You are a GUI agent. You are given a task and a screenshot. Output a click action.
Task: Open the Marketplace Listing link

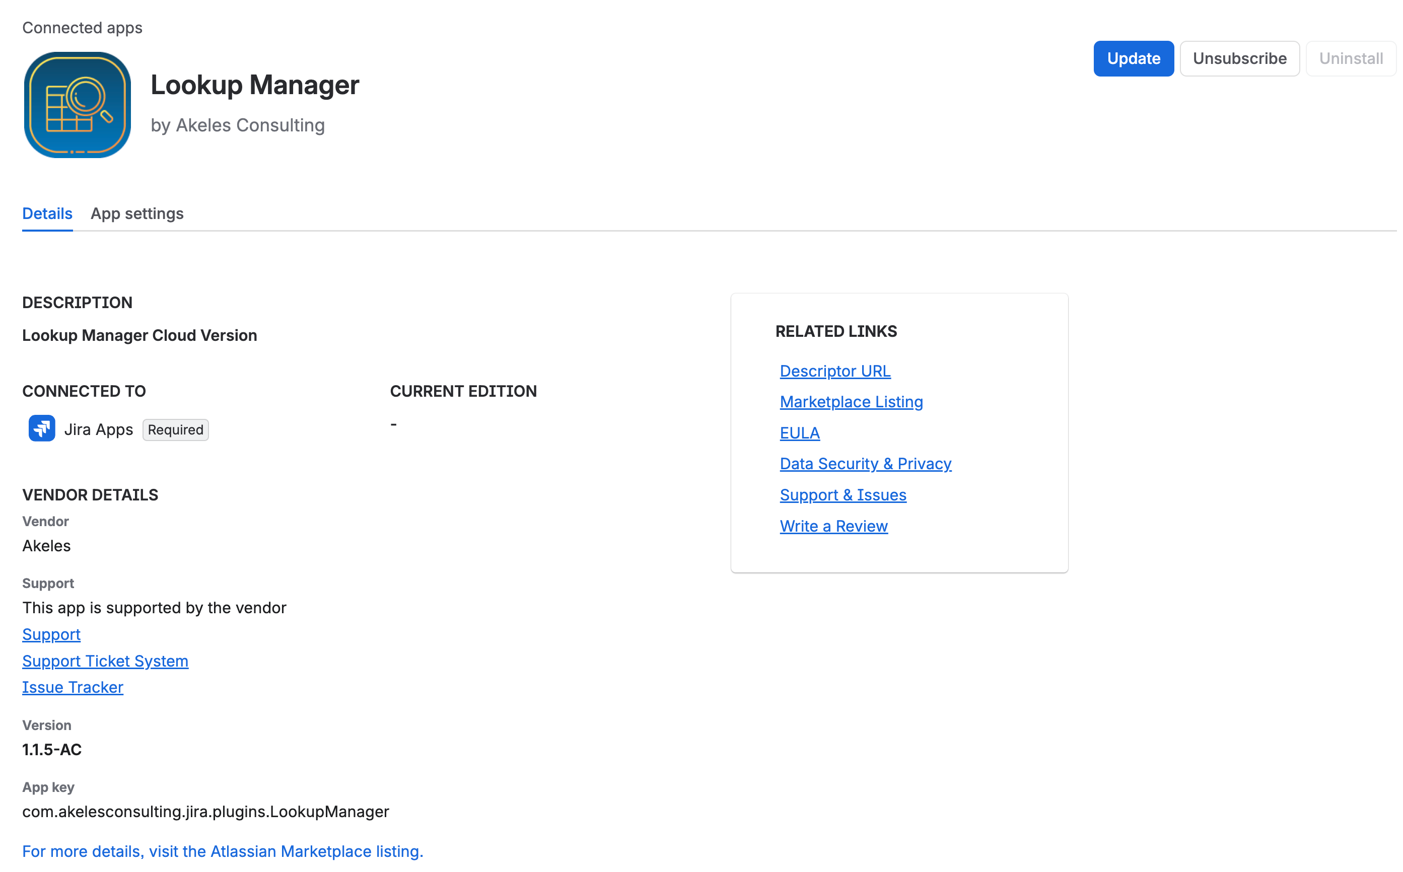pos(851,402)
